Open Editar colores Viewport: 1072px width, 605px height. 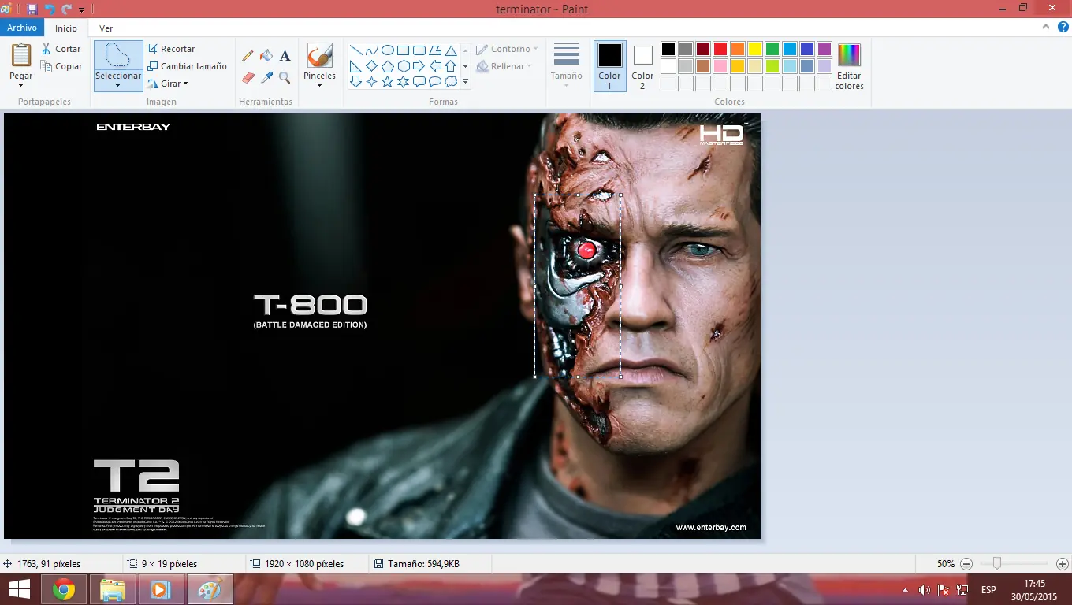(849, 66)
